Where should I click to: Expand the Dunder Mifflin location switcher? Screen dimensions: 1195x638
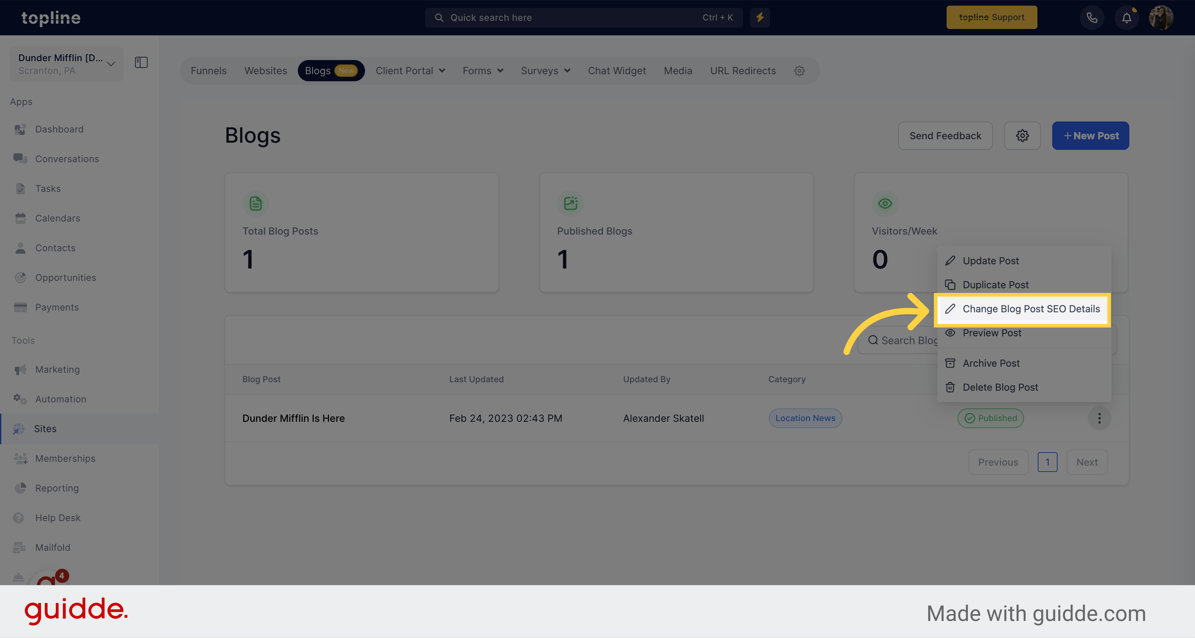(x=67, y=64)
